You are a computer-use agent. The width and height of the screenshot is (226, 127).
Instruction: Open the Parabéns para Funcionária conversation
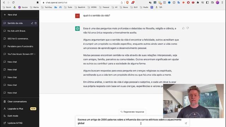20,46
